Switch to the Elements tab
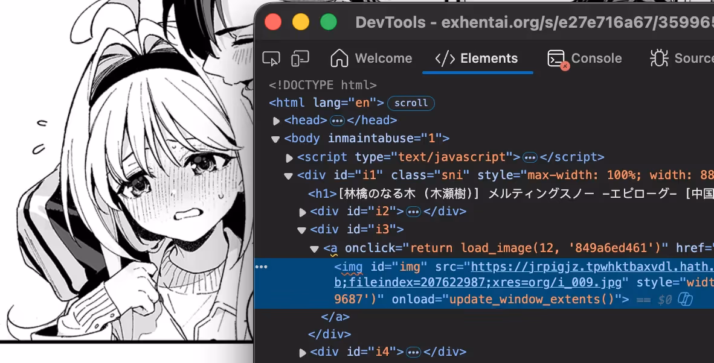Image resolution: width=714 pixels, height=363 pixels. coord(477,58)
